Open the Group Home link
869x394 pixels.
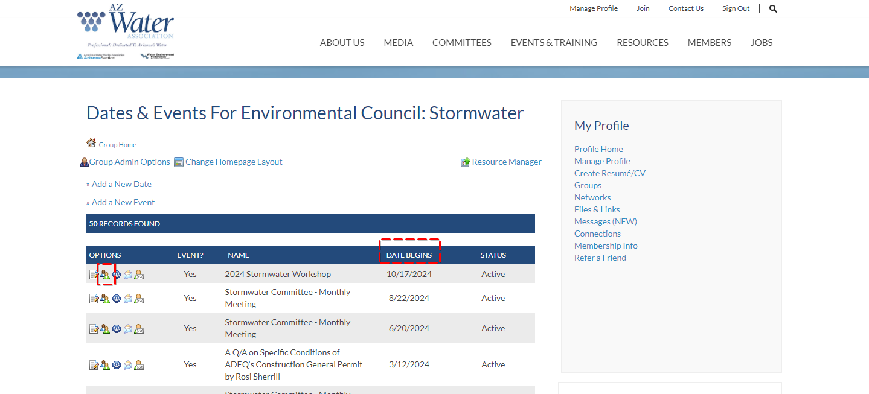coord(118,145)
